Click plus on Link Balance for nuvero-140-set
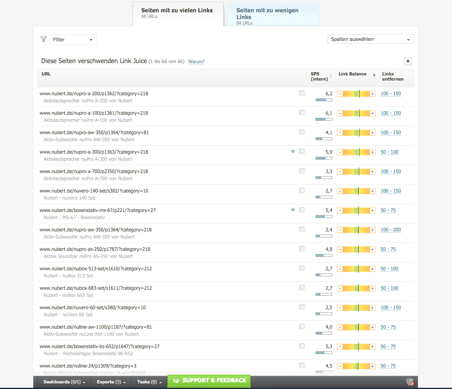This screenshot has height=389, width=452. 372,191
